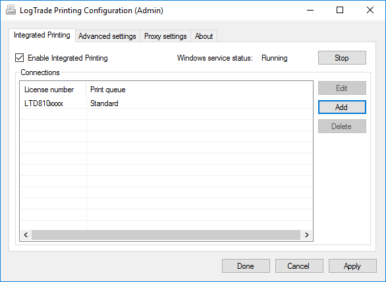The height and width of the screenshot is (282, 386).
Task: Stop the Windows service
Action: [x=342, y=58]
